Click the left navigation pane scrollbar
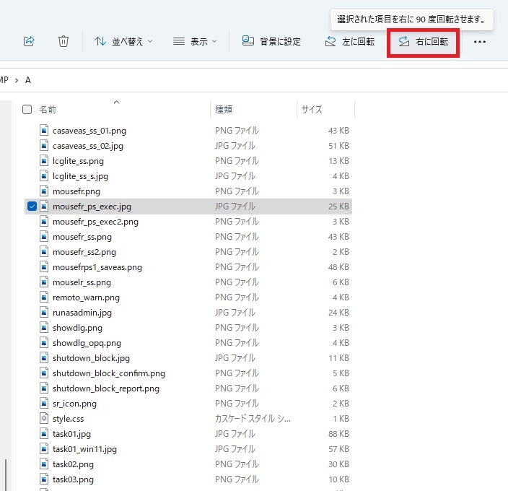The height and width of the screenshot is (491, 508). (x=6, y=474)
